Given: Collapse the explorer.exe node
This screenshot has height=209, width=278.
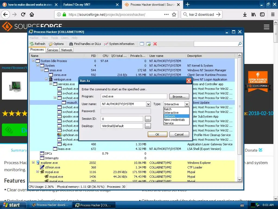Looking at the screenshot, I should pyautogui.click(x=33, y=162).
